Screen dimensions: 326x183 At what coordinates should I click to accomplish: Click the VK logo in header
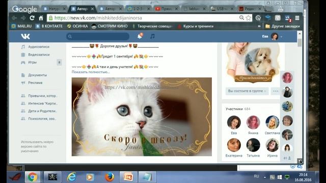25,36
